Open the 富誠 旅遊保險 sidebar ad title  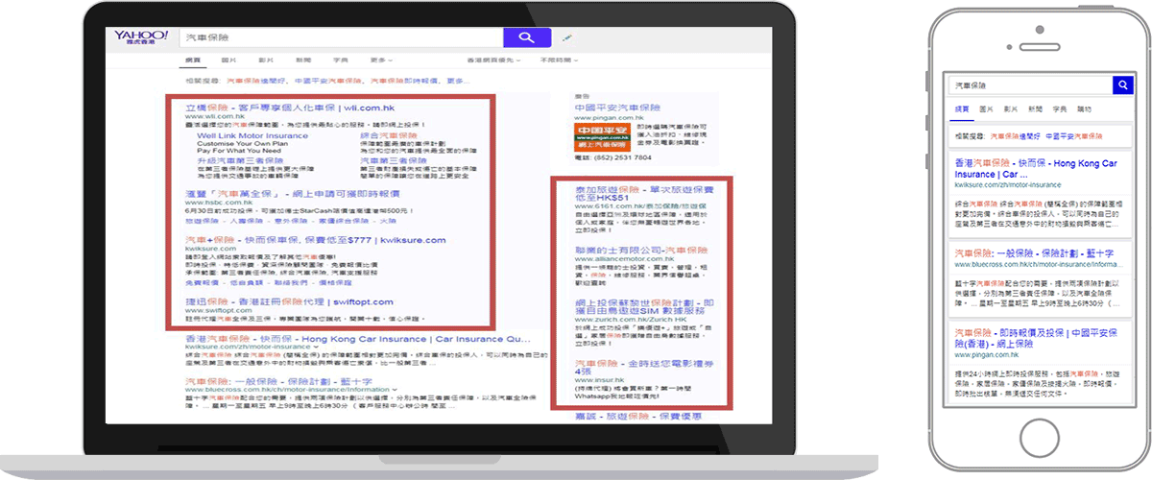coord(637,417)
